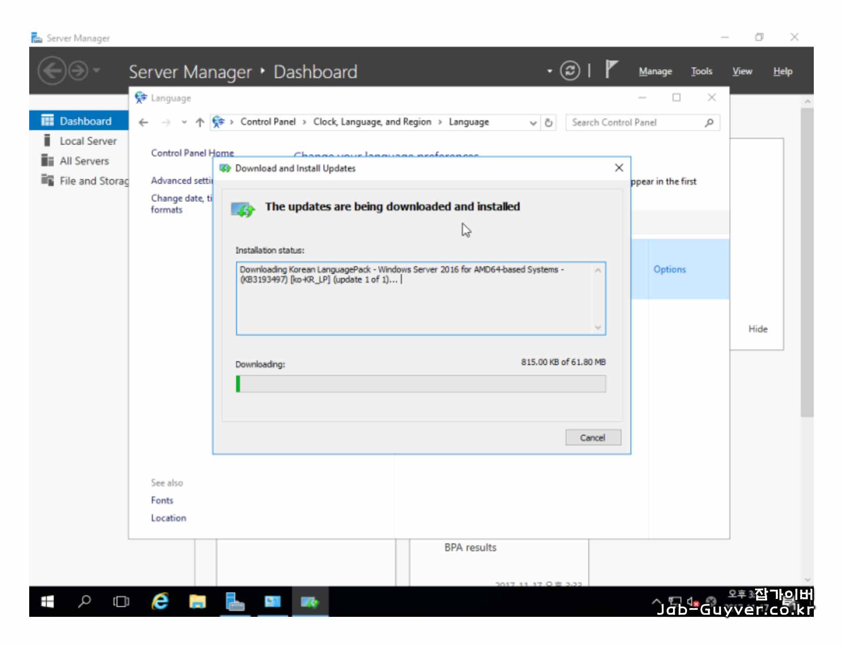
Task: Click the Server Manager taskbar icon
Action: pos(235,602)
